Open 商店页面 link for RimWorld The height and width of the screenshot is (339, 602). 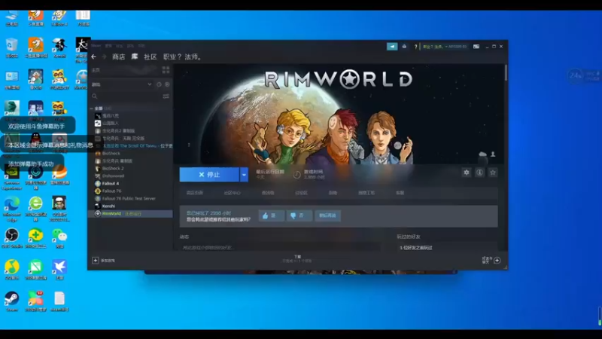194,193
